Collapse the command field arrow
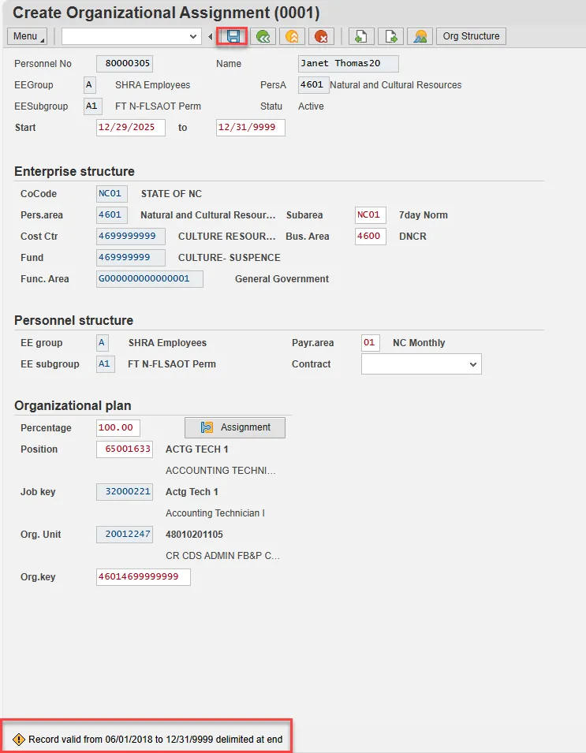Screen dimensions: 586x753 [x=210, y=36]
